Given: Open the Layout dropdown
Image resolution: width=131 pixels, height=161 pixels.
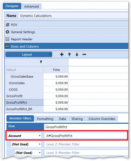Looking at the screenshot, I should coord(29,55).
